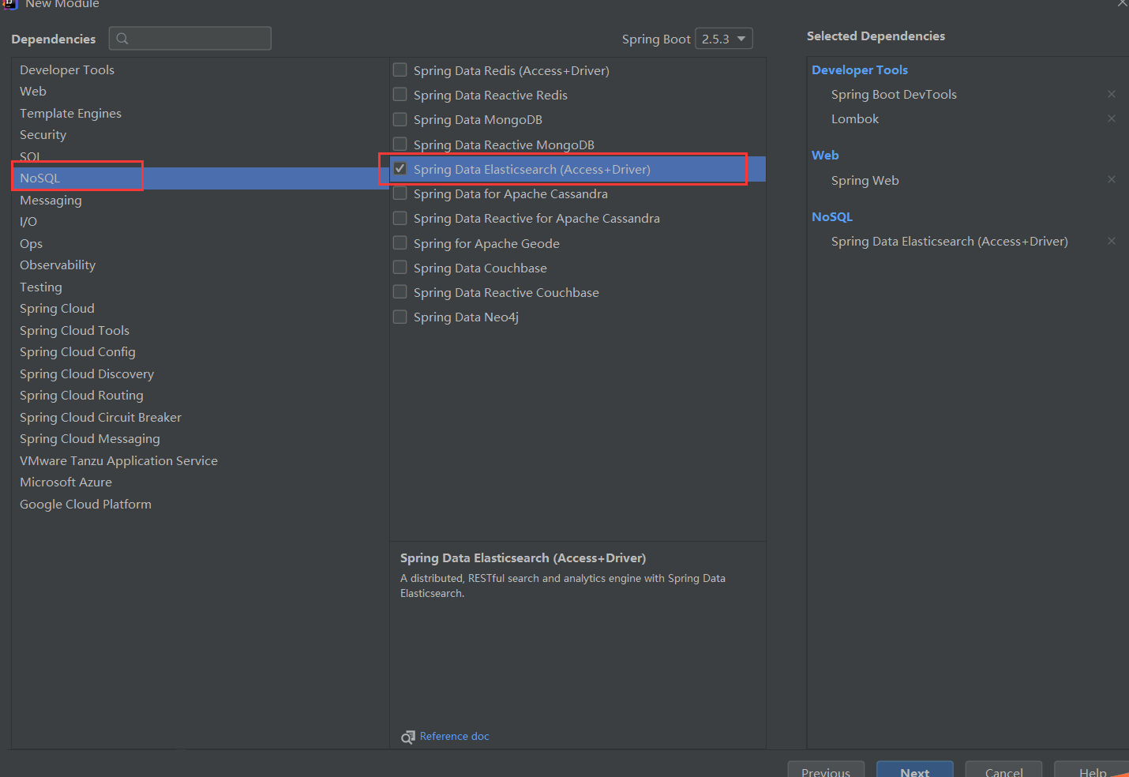
Task: Click Developer Tools heading in Selected Dependencies
Action: coord(860,69)
